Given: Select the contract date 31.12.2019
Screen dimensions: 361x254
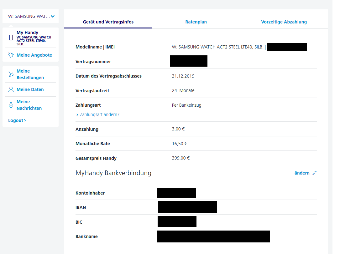Looking at the screenshot, I should coord(183,76).
